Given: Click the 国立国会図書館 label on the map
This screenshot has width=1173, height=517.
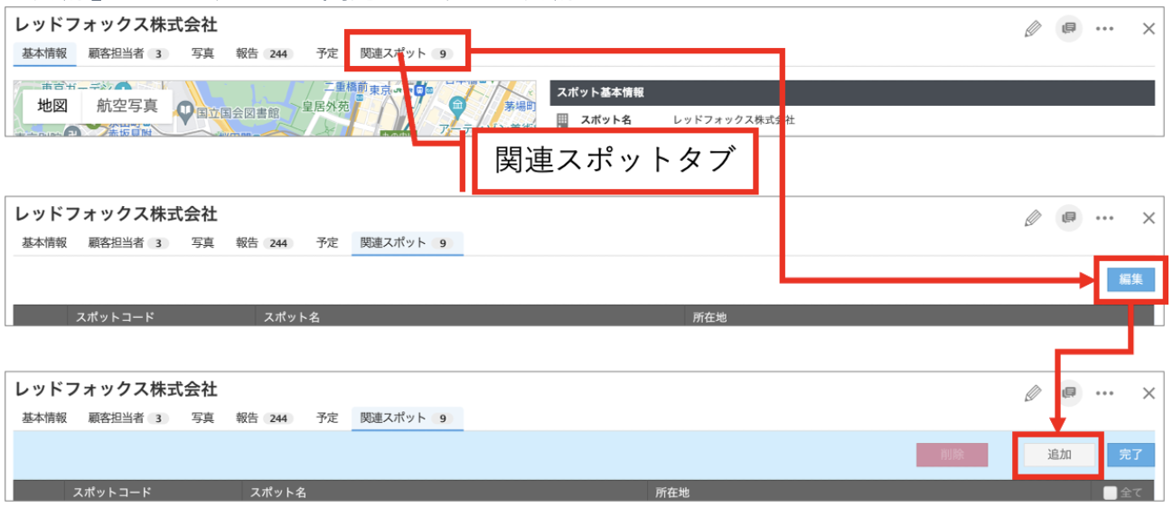Looking at the screenshot, I should pyautogui.click(x=238, y=112).
